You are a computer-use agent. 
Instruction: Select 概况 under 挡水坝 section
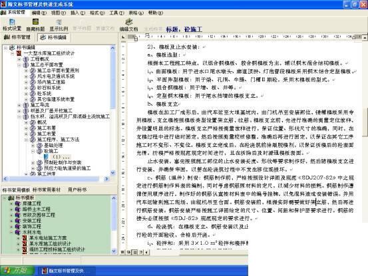pyautogui.click(x=42, y=122)
